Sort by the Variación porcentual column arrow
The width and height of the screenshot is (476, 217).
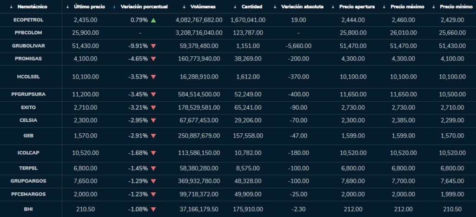pyautogui.click(x=114, y=7)
